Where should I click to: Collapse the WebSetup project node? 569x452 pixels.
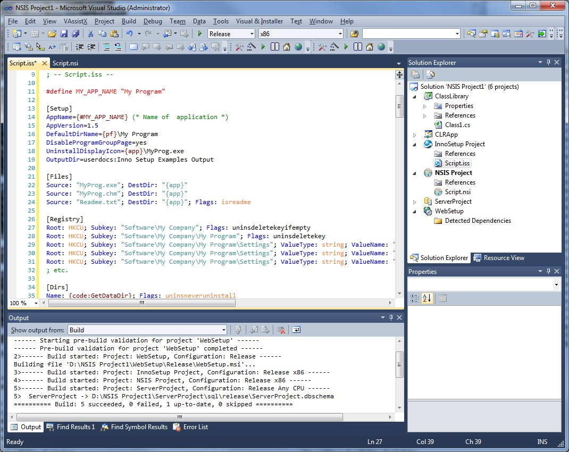tap(414, 212)
